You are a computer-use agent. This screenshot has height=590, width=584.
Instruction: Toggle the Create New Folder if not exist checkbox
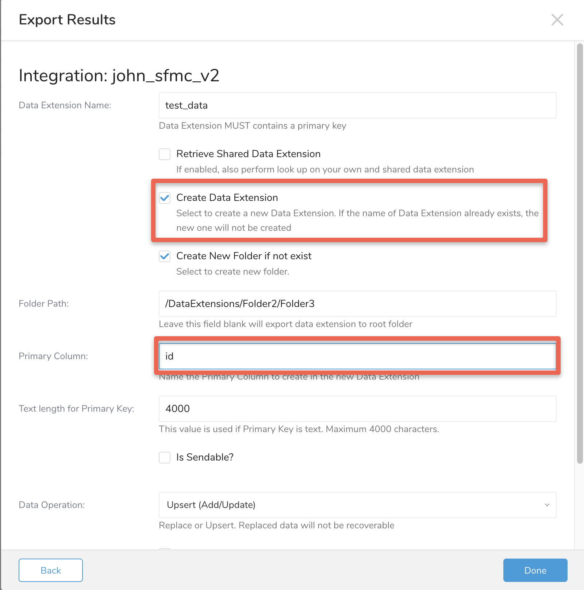pos(165,256)
